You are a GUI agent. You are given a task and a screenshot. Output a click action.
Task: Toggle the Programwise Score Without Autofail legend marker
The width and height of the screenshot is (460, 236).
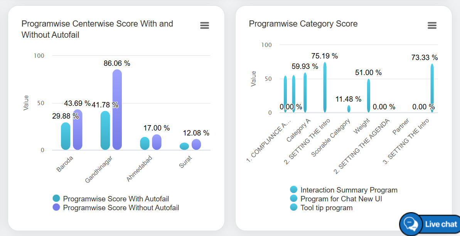click(x=56, y=208)
